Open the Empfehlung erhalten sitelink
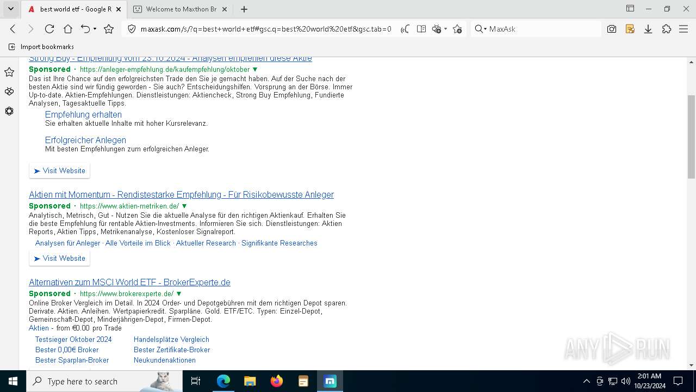This screenshot has height=392, width=696. tap(83, 114)
